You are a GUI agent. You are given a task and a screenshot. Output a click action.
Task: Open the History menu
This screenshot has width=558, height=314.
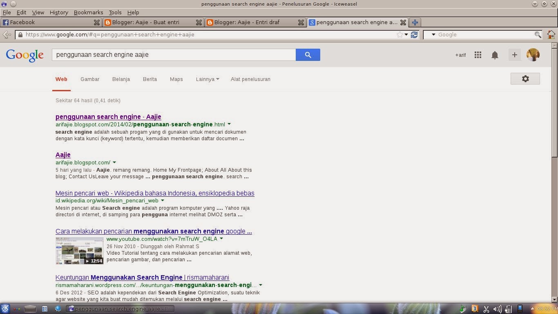(59, 12)
